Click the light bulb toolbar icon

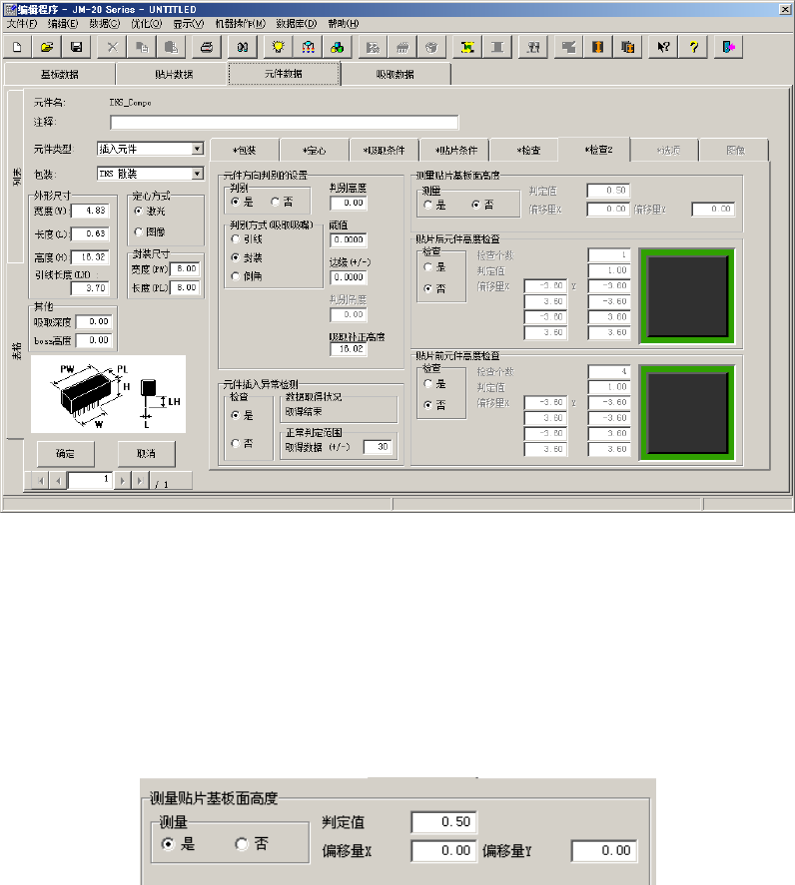pyautogui.click(x=278, y=47)
